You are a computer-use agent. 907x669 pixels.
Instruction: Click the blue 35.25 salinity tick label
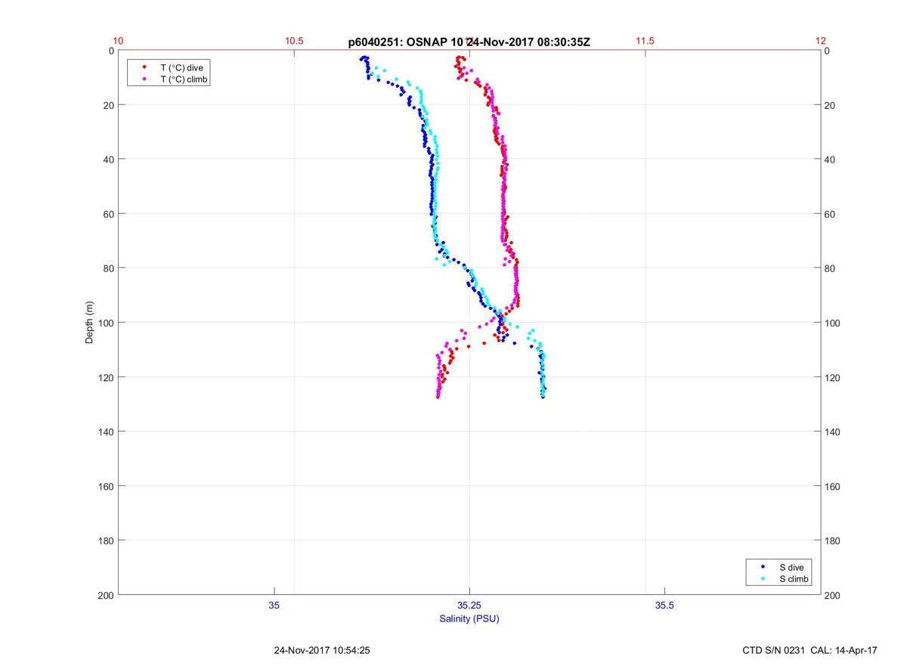pos(469,606)
